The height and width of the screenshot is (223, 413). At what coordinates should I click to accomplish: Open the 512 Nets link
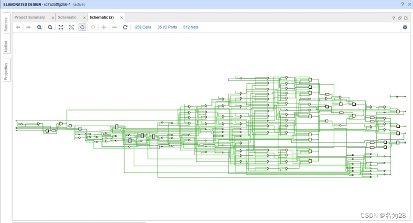point(191,27)
